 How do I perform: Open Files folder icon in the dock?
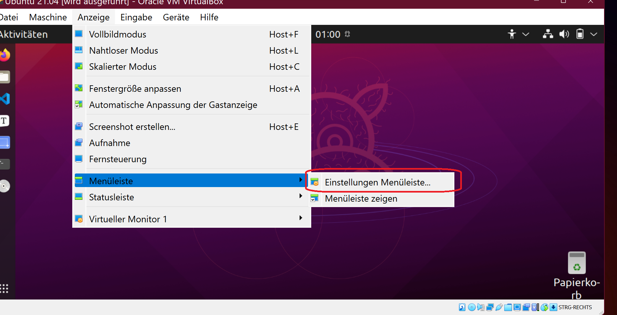5,77
